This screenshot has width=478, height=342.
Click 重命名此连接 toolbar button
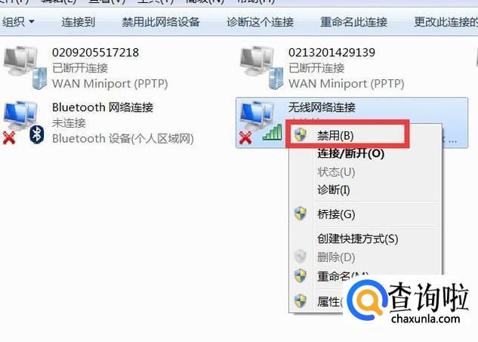pyautogui.click(x=353, y=22)
